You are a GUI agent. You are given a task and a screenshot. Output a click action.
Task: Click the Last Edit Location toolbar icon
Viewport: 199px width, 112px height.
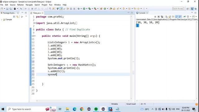click(135, 9)
